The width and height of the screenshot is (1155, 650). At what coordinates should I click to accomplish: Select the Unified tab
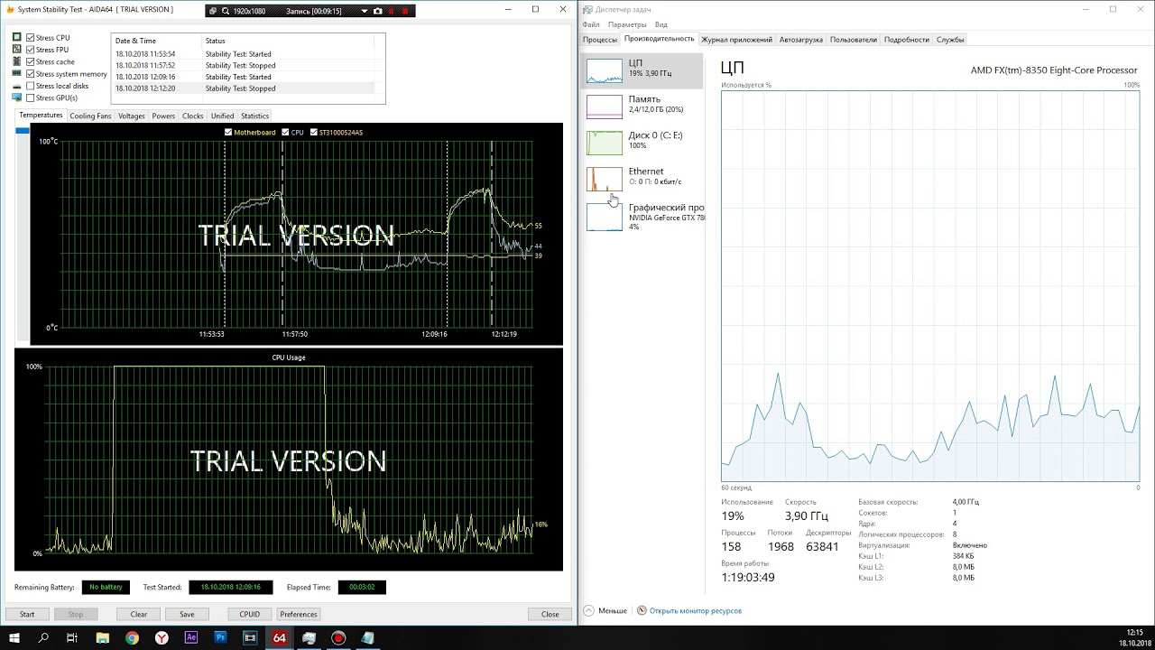point(222,116)
